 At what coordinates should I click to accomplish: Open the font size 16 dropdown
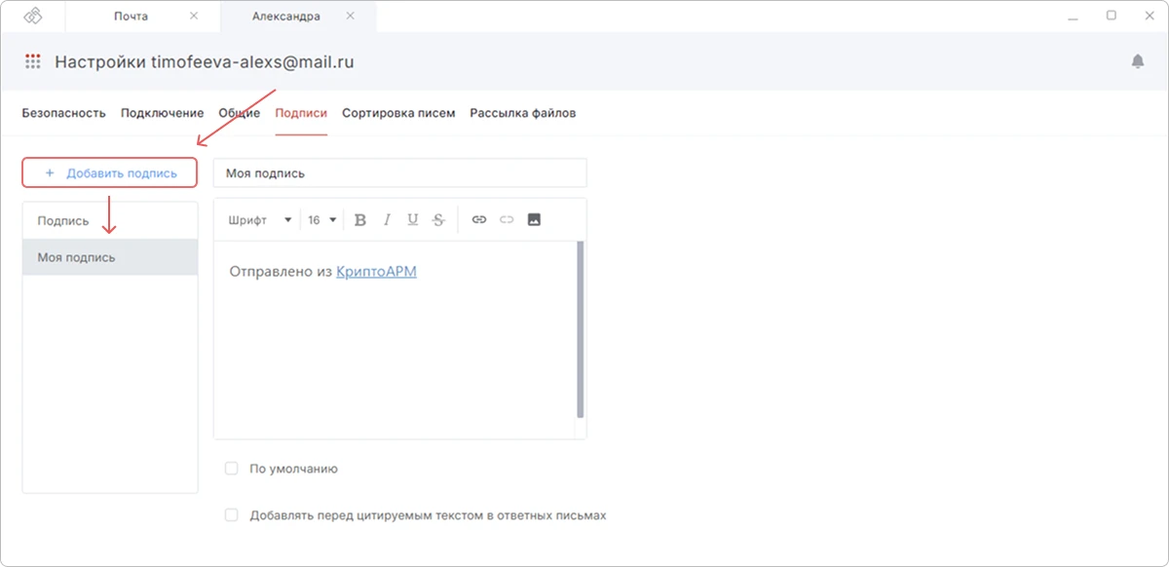click(322, 220)
